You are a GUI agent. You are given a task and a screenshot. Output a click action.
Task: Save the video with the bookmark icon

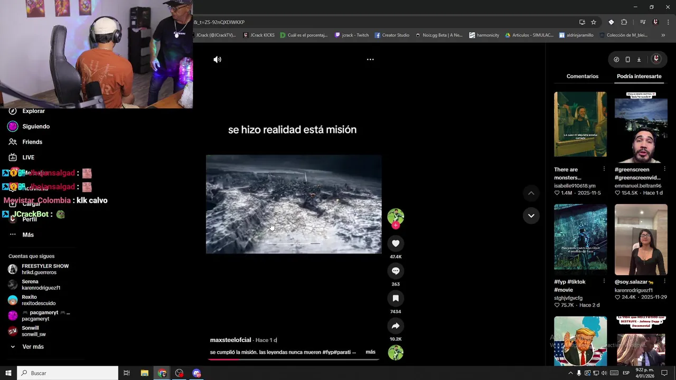[396, 298]
